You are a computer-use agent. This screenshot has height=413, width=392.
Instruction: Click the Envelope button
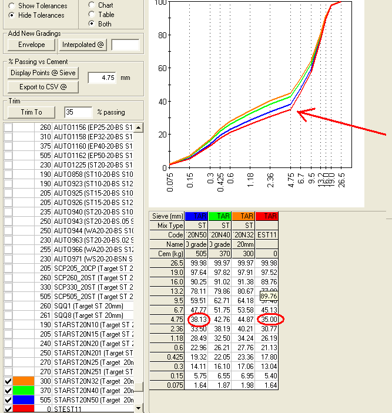[x=31, y=45]
